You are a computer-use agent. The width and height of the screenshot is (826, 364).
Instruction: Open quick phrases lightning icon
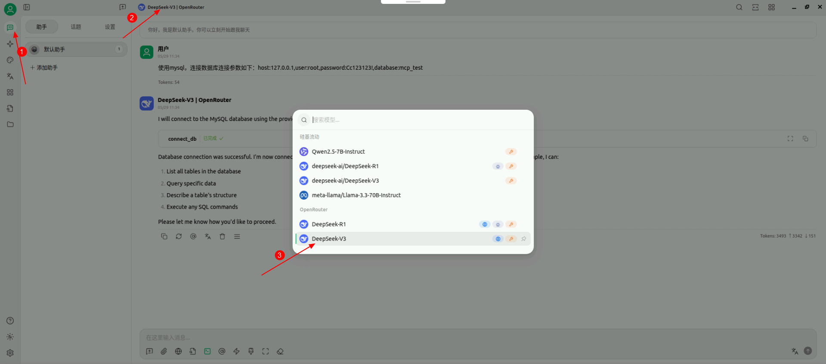tap(236, 352)
